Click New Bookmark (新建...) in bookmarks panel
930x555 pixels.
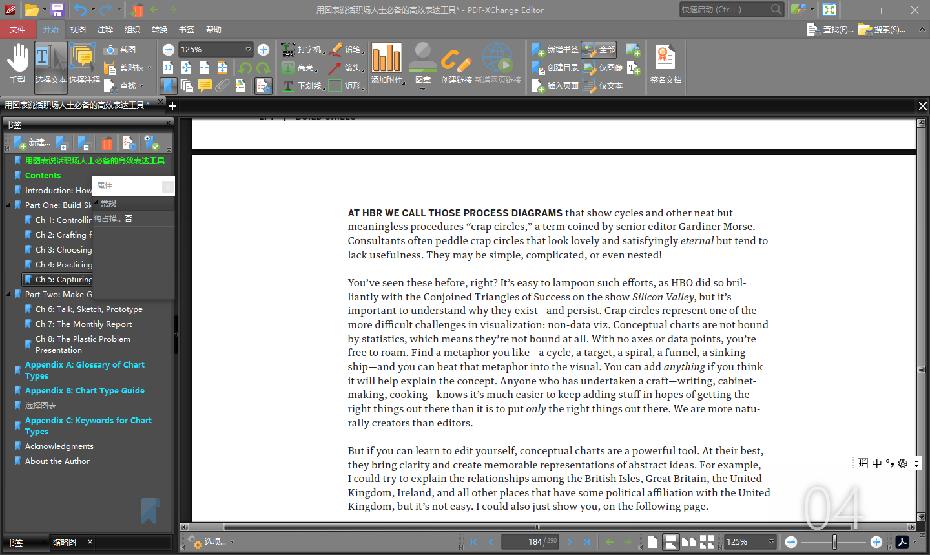coord(31,143)
